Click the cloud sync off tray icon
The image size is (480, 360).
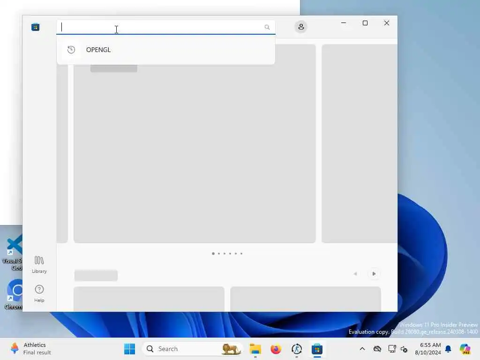[x=377, y=349]
